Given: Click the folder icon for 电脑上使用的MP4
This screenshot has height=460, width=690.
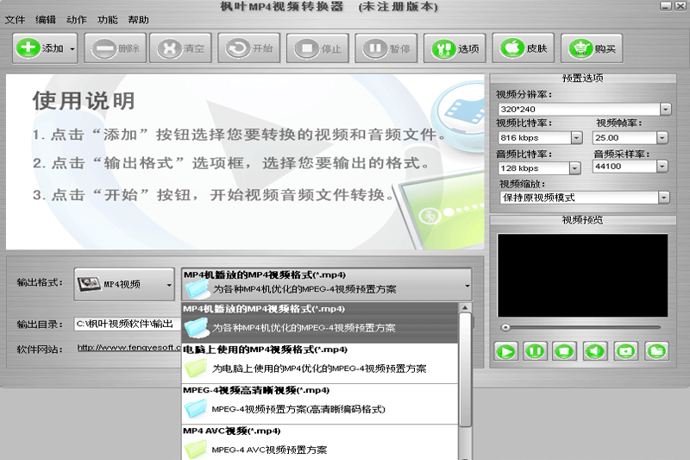Looking at the screenshot, I should pos(196,368).
